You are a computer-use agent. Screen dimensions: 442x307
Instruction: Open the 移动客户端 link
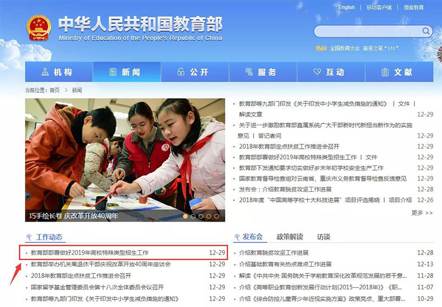tap(379, 7)
